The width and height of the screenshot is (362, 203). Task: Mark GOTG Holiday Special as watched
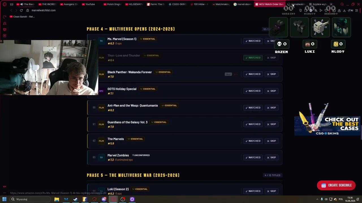(x=253, y=91)
